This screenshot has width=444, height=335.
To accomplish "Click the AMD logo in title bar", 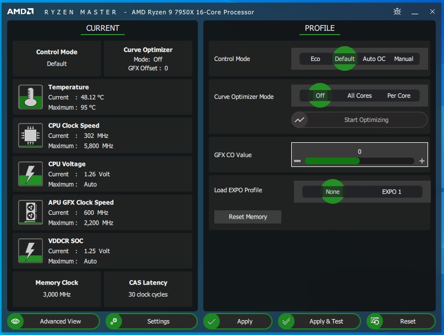I will pyautogui.click(x=20, y=12).
